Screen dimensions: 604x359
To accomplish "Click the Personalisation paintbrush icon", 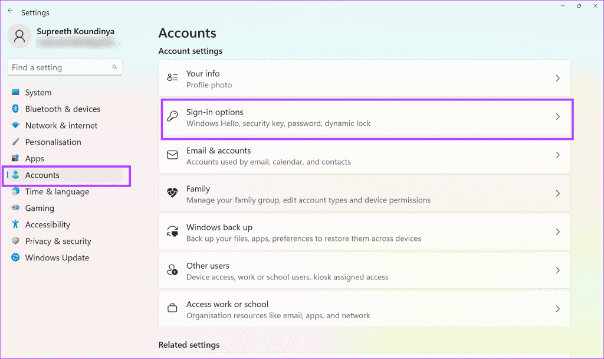I will point(15,142).
